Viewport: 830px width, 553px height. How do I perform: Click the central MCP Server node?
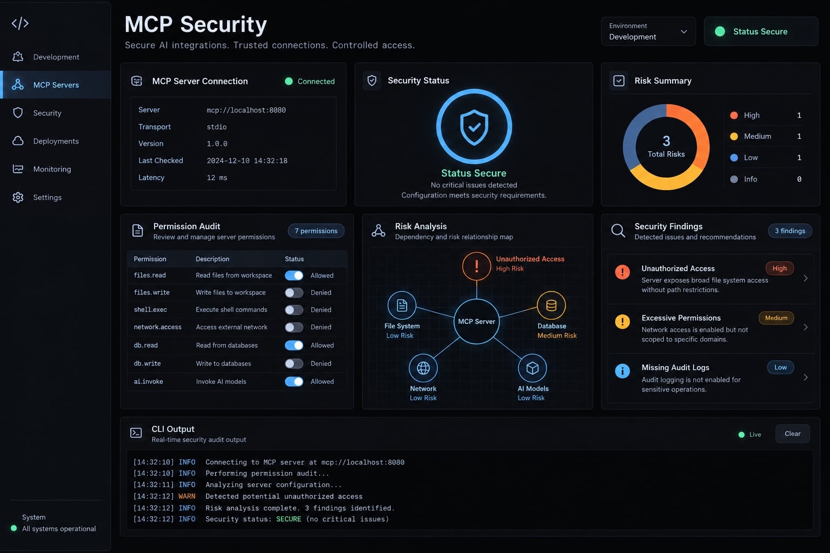[x=477, y=321]
